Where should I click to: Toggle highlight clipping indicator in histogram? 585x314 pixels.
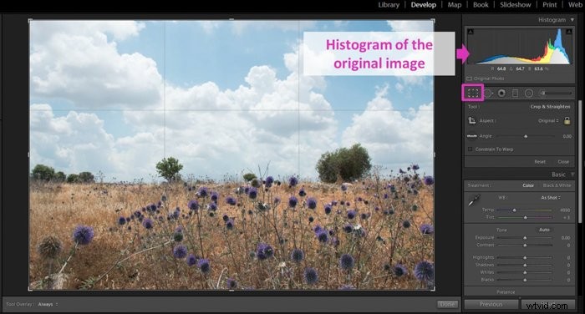tap(569, 32)
